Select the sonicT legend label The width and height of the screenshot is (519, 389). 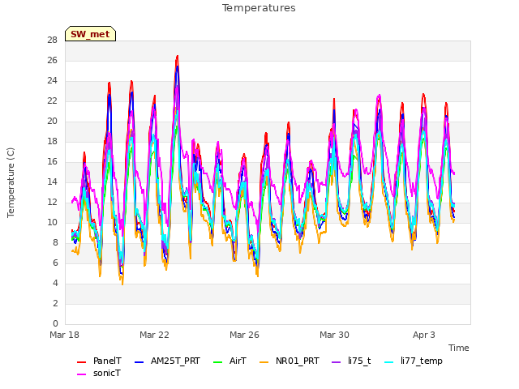(107, 373)
